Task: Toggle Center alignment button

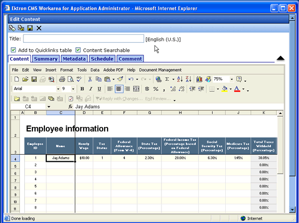Action: pyautogui.click(x=119, y=89)
